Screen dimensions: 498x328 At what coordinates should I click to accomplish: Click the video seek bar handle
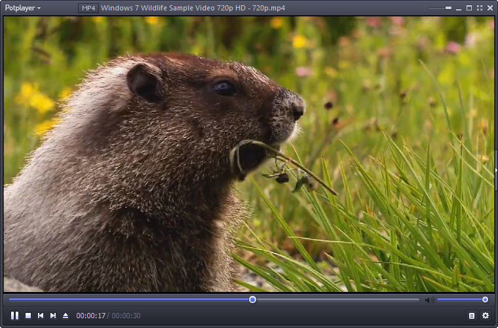[252, 300]
